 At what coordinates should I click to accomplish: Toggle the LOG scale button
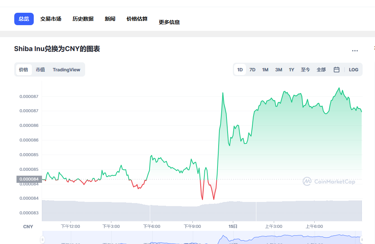tap(354, 70)
